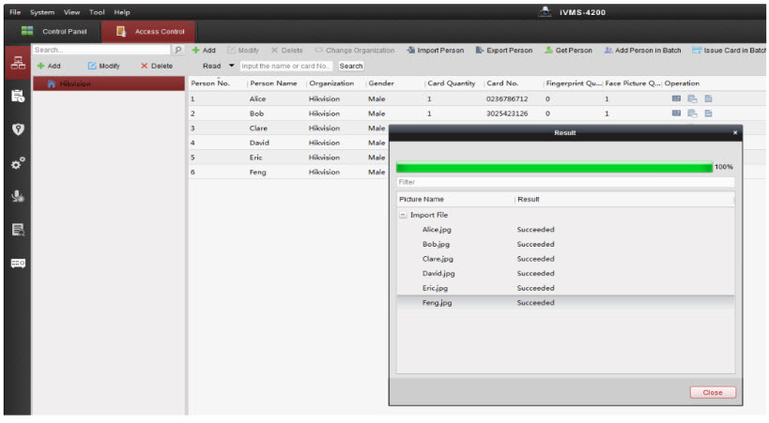Open the gears advanced settings sidebar icon
769x423 pixels.
coord(16,162)
